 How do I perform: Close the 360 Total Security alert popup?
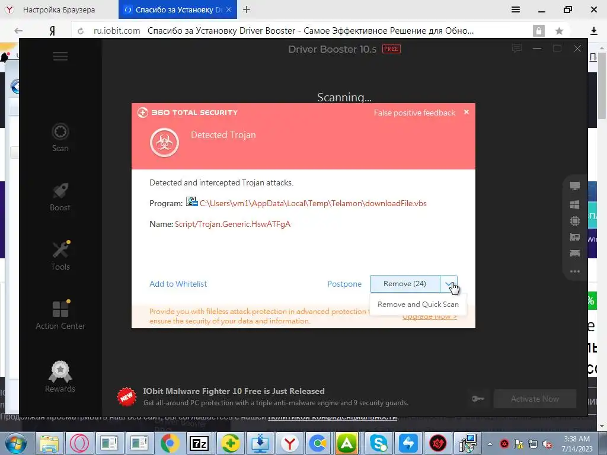467,112
